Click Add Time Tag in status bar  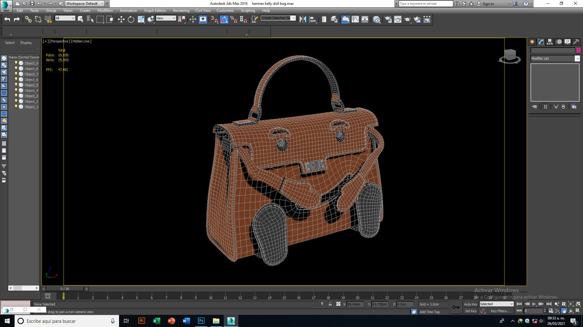click(429, 312)
